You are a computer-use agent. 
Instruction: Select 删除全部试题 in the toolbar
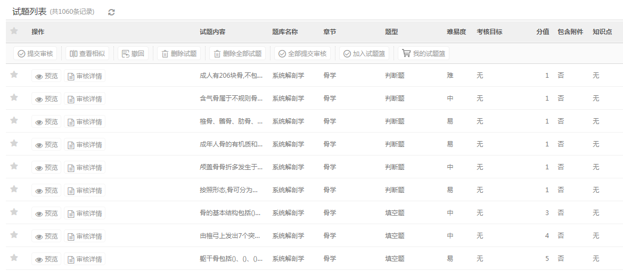(x=237, y=54)
